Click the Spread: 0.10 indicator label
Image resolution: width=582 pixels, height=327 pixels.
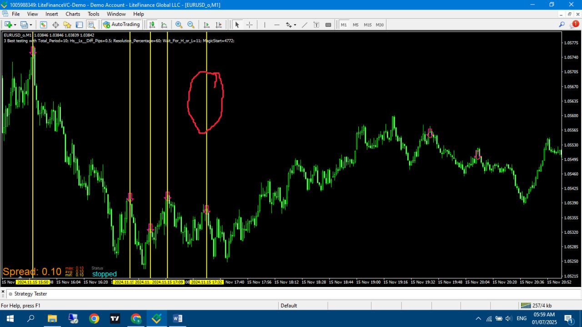[32, 272]
